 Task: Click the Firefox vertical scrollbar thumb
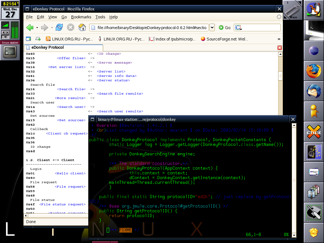pos(280,76)
